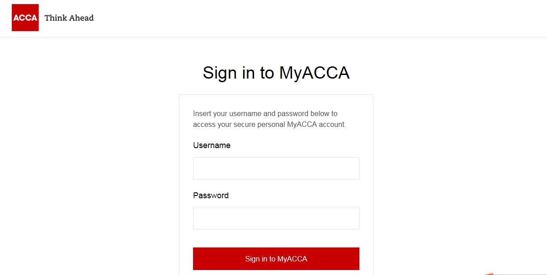Click the blank white header area beside Think Ahead

point(316,18)
